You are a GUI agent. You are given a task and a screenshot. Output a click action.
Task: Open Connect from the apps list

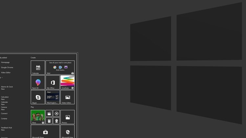coord(4,113)
